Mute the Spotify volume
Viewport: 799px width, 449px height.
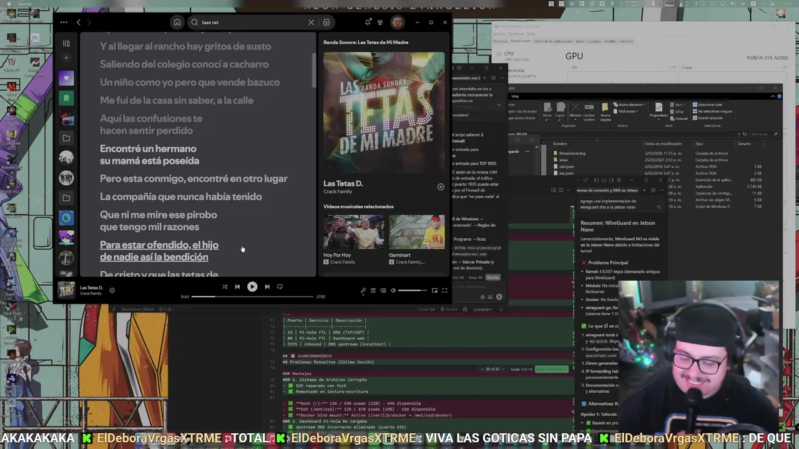pyautogui.click(x=393, y=291)
